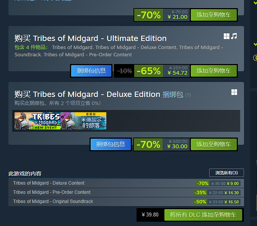Open the 米德加尔的部落 deluxe DLC thumbnail
257x226 pixels.
[83, 121]
